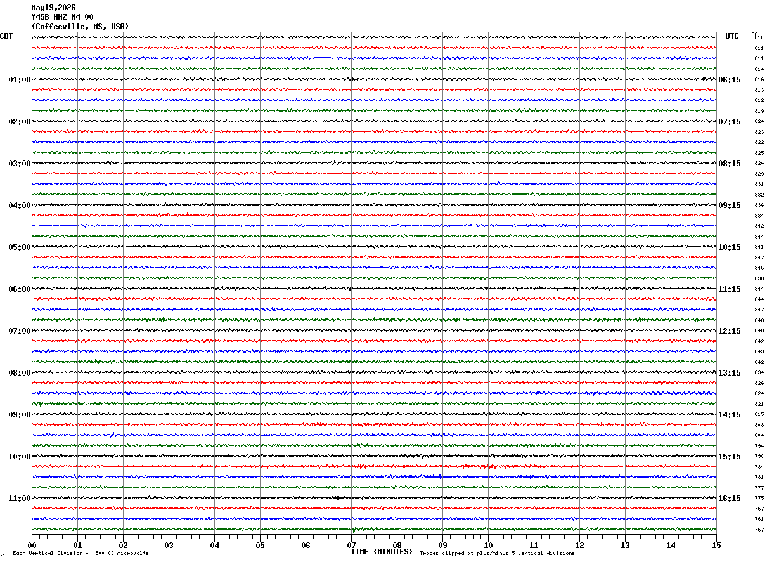The width and height of the screenshot is (767, 562).
Task: Click the flat blue segment on third trace
Action: coord(323,58)
